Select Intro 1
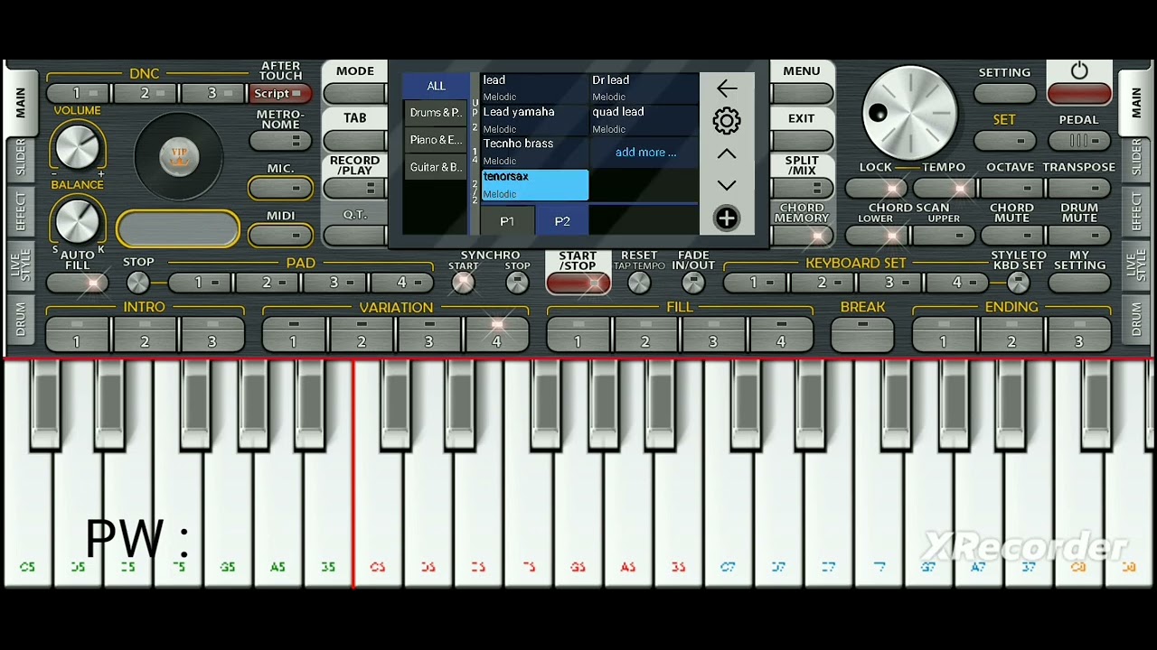 coord(77,333)
